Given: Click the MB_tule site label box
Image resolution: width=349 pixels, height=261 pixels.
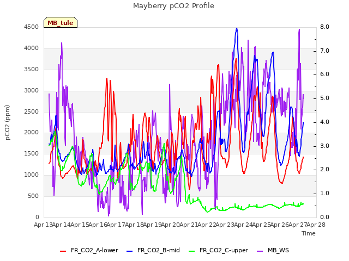Looking at the screenshot, I should pyautogui.click(x=61, y=22).
